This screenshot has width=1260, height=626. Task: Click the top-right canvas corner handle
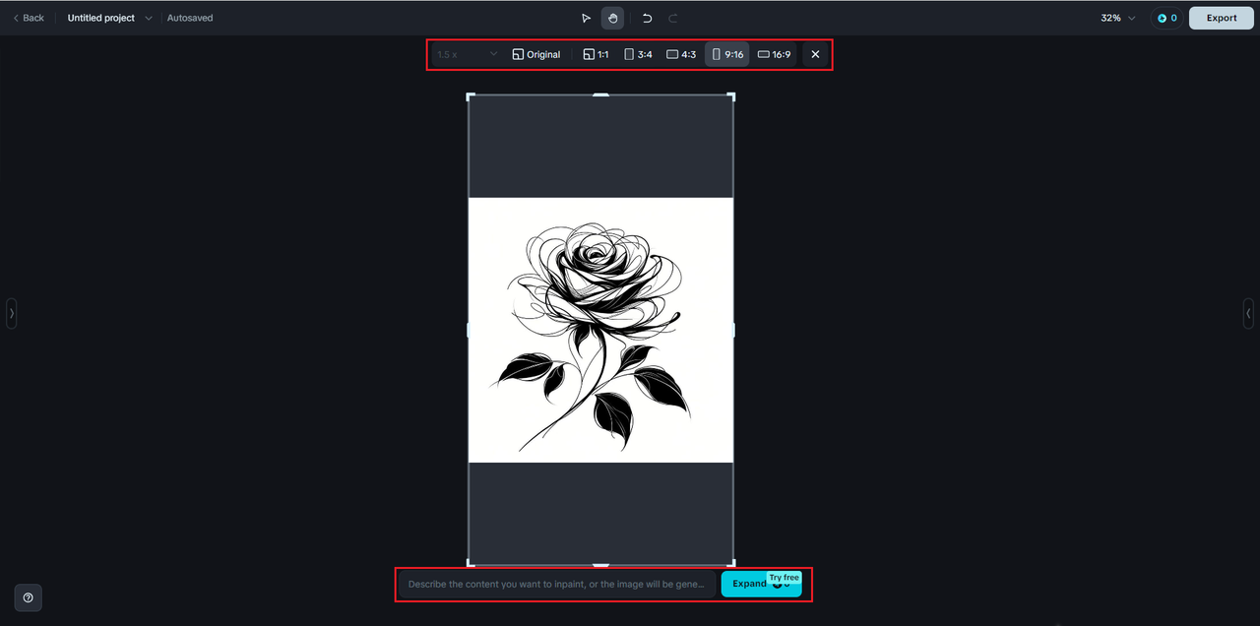731,95
